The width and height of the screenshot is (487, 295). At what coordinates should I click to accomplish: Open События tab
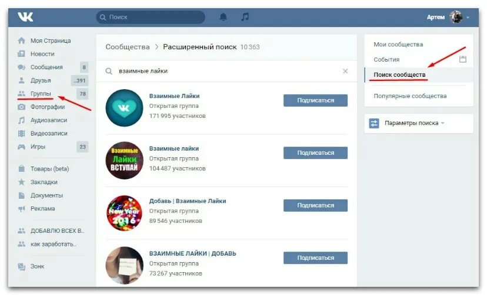pyautogui.click(x=386, y=59)
